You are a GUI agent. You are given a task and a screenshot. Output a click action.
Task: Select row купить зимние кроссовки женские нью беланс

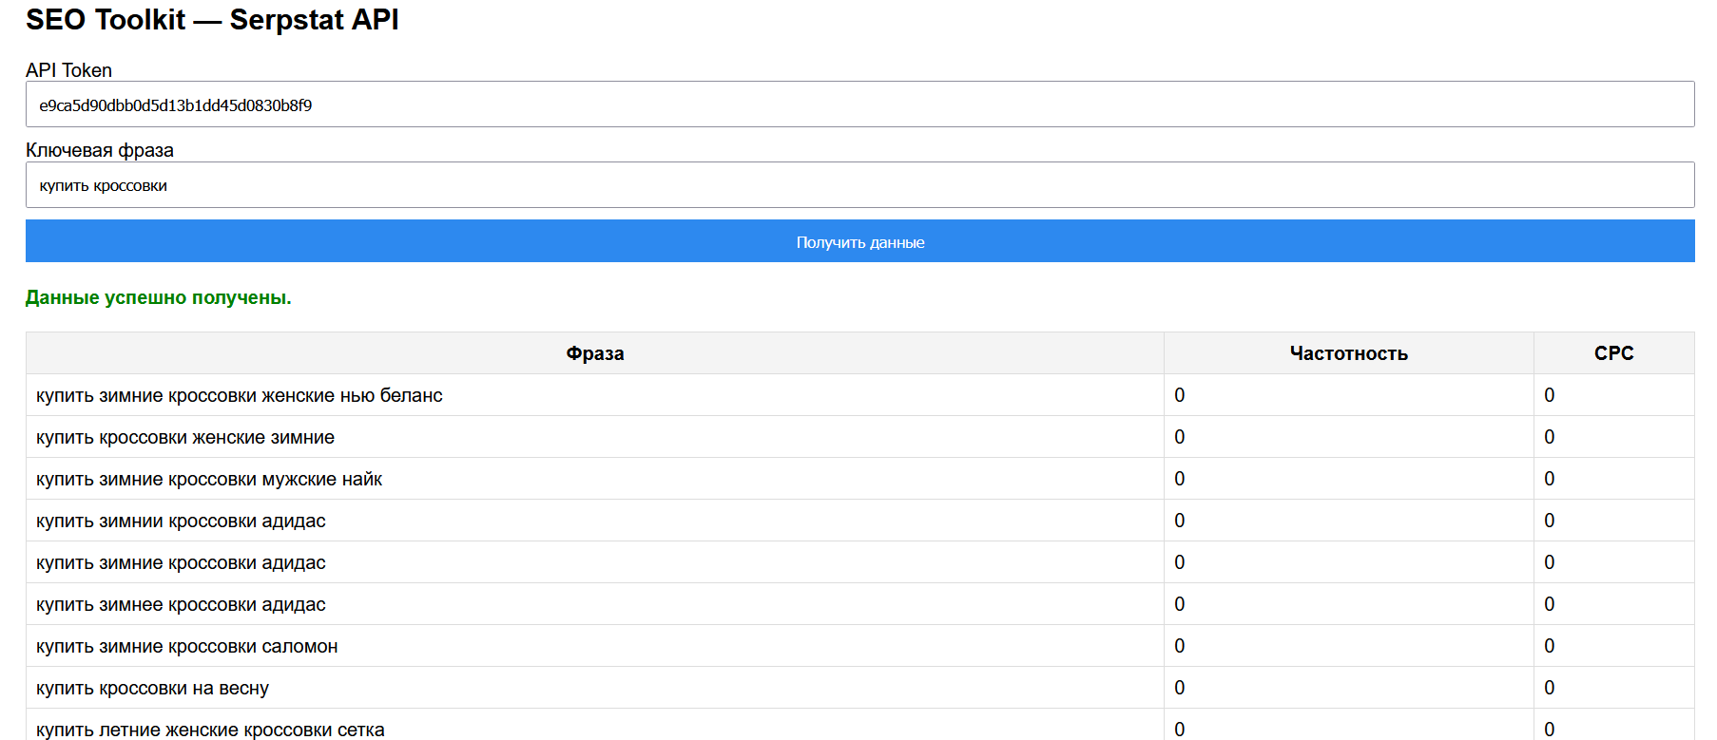240,395
